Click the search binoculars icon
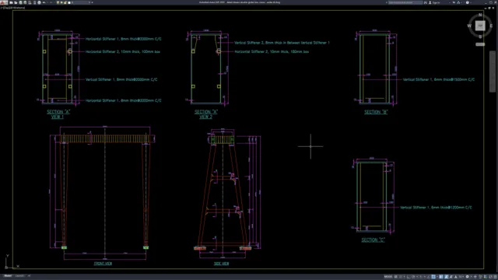 (426, 2)
